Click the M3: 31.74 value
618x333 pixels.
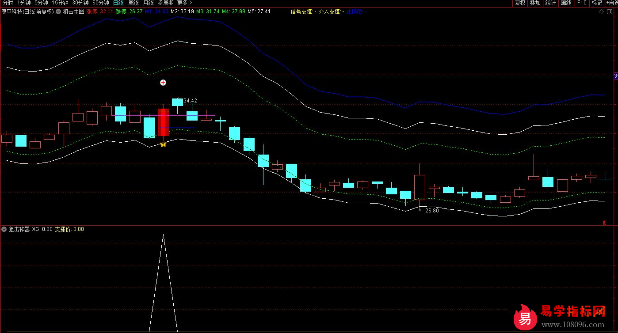pos(208,11)
